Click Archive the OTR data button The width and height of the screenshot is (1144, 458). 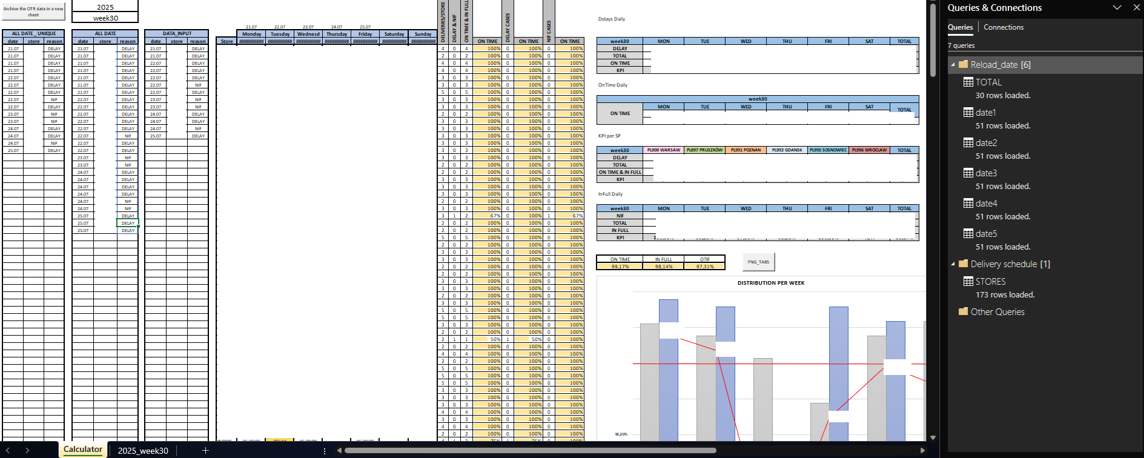coord(33,12)
